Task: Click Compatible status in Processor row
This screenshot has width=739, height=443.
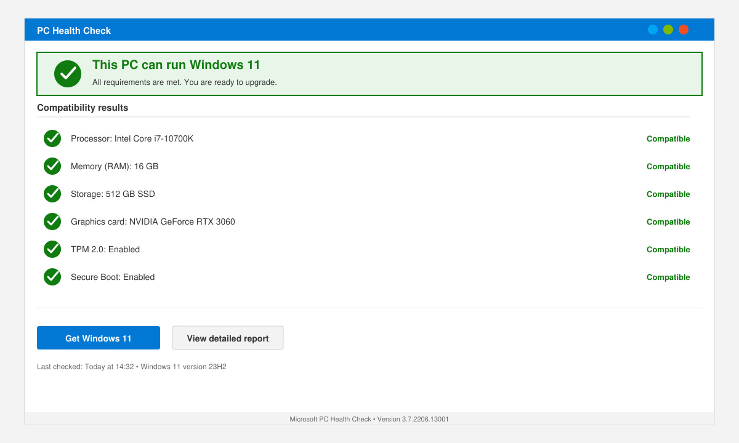Action: (668, 139)
